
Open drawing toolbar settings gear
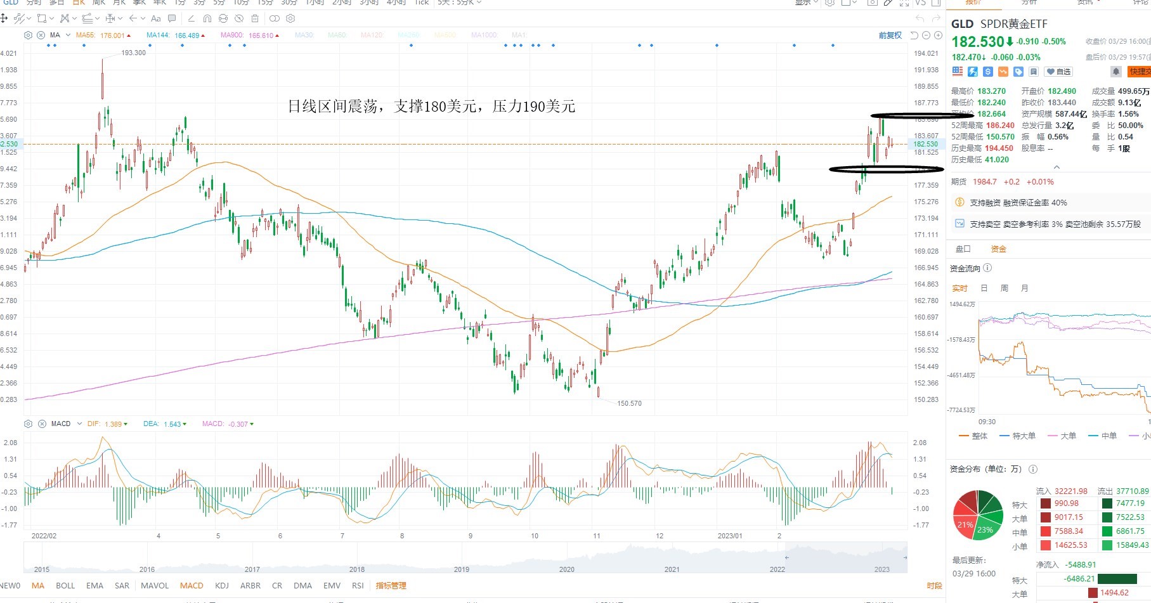pos(290,18)
